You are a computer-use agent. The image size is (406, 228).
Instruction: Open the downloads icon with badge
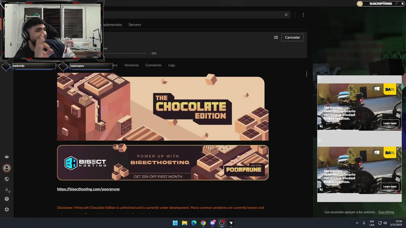7,189
